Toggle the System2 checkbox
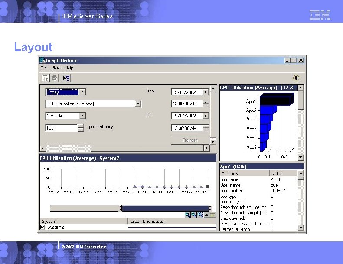The width and height of the screenshot is (343, 264). click(x=42, y=227)
